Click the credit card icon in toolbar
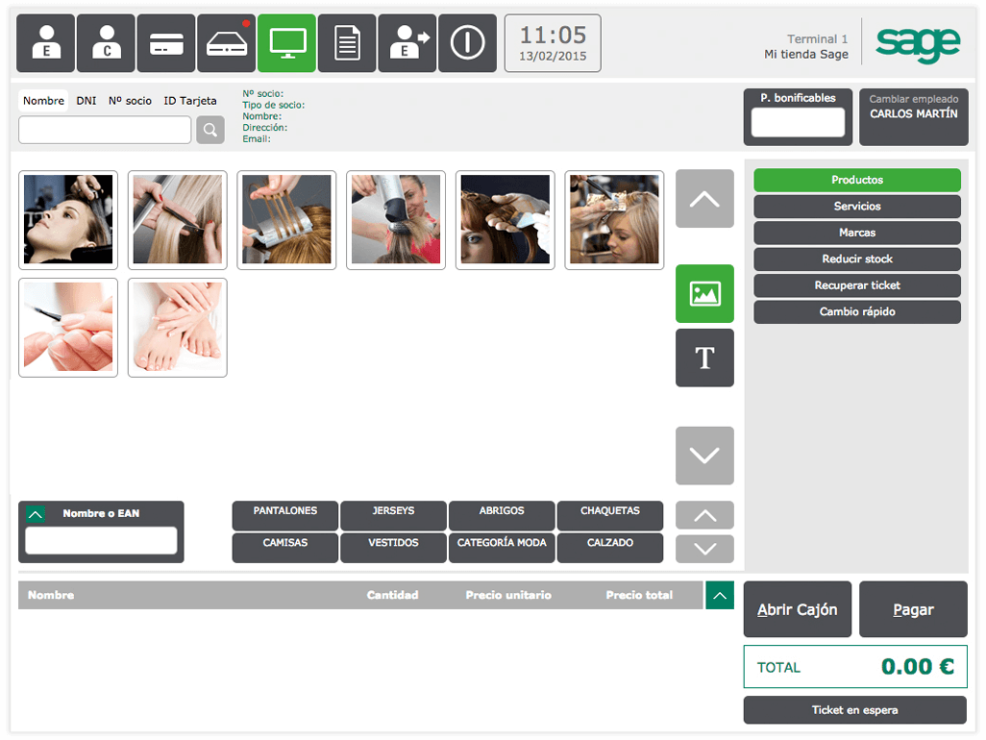The width and height of the screenshot is (986, 740). pos(166,42)
